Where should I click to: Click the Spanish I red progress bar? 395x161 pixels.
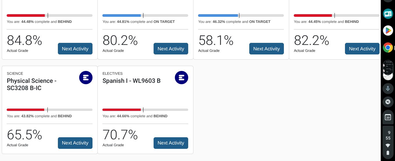[122, 110]
